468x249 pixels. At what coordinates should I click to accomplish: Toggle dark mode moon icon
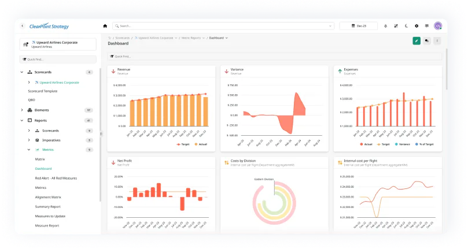(x=406, y=26)
